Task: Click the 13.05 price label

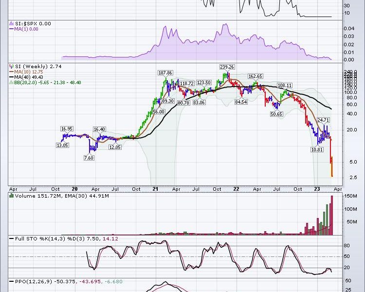Action: [62, 146]
